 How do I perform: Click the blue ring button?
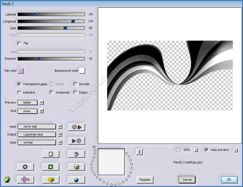25,167
